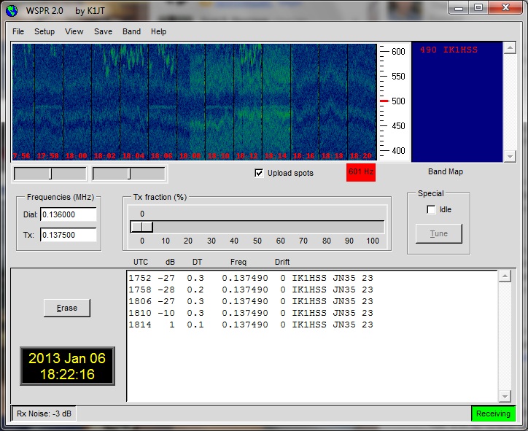Click the second waterfall adjustment slider
This screenshot has width=528, height=431.
click(129, 174)
